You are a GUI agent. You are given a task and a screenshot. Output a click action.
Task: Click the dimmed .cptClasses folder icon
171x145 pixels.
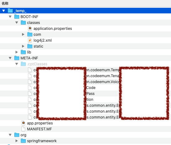click(x=23, y=64)
